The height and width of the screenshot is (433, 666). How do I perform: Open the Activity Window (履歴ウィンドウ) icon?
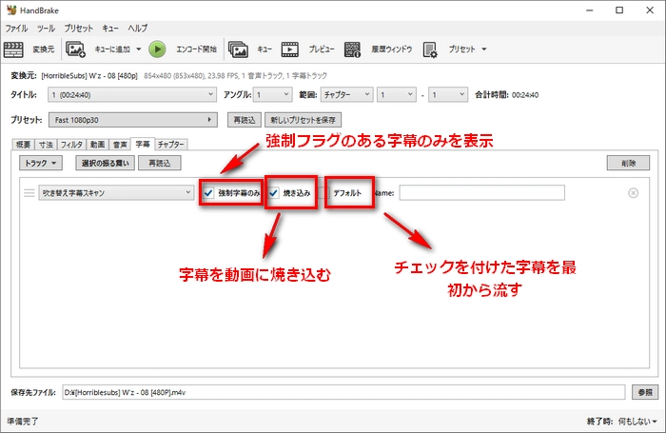(x=353, y=49)
